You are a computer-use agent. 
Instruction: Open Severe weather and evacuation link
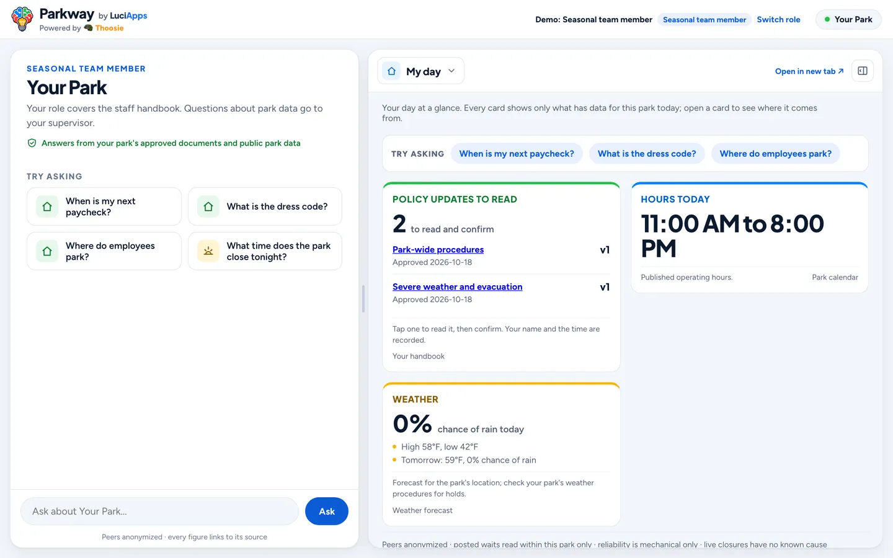pyautogui.click(x=457, y=286)
